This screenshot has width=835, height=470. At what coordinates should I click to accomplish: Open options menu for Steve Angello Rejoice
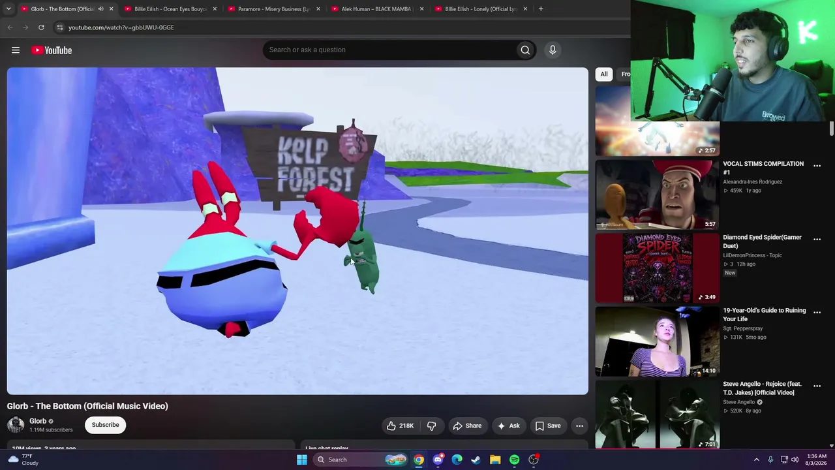point(817,386)
